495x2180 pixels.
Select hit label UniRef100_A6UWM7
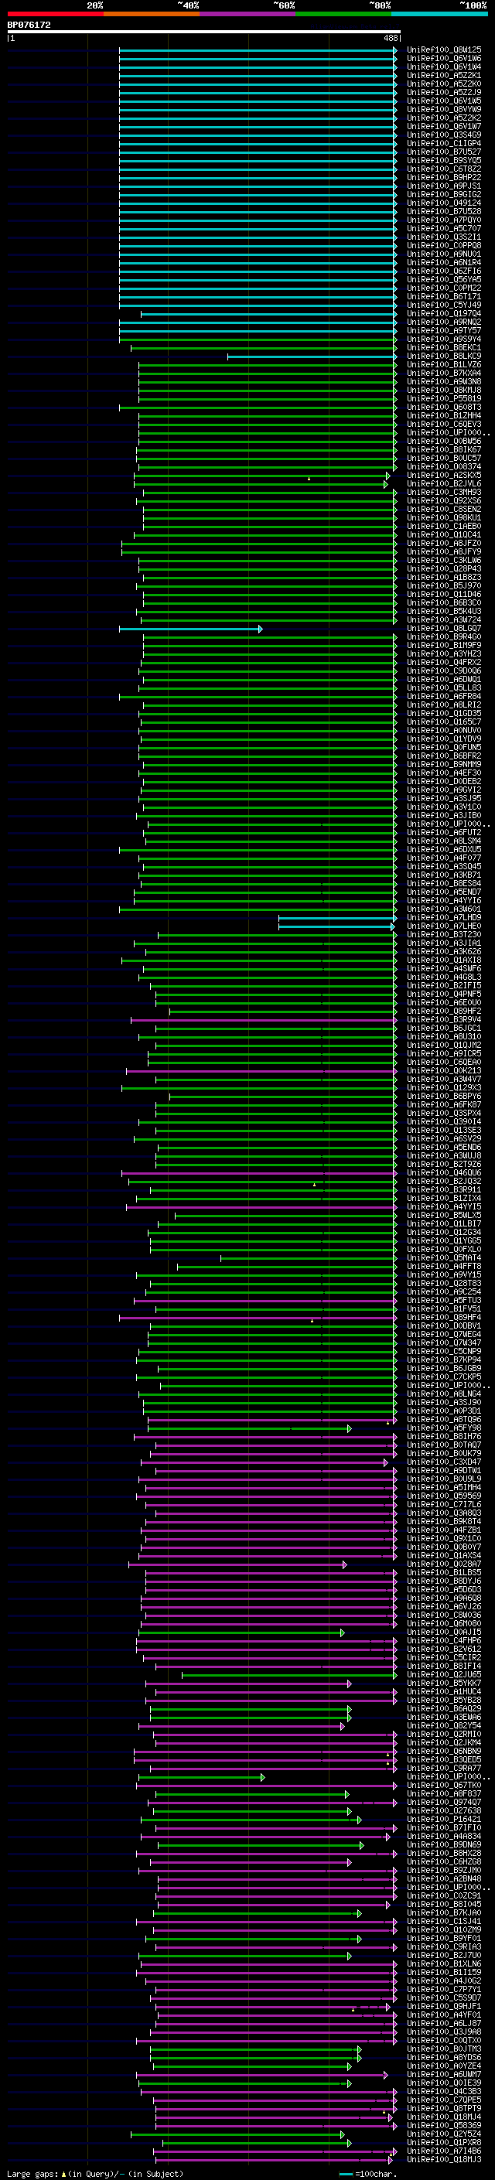[x=443, y=2076]
